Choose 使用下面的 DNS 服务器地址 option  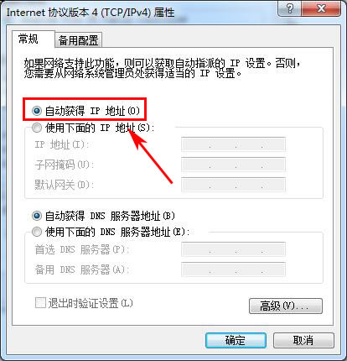click(x=37, y=232)
